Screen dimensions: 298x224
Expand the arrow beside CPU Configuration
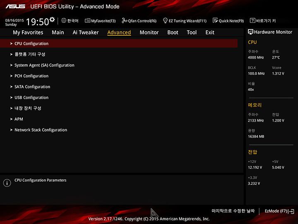(11, 44)
